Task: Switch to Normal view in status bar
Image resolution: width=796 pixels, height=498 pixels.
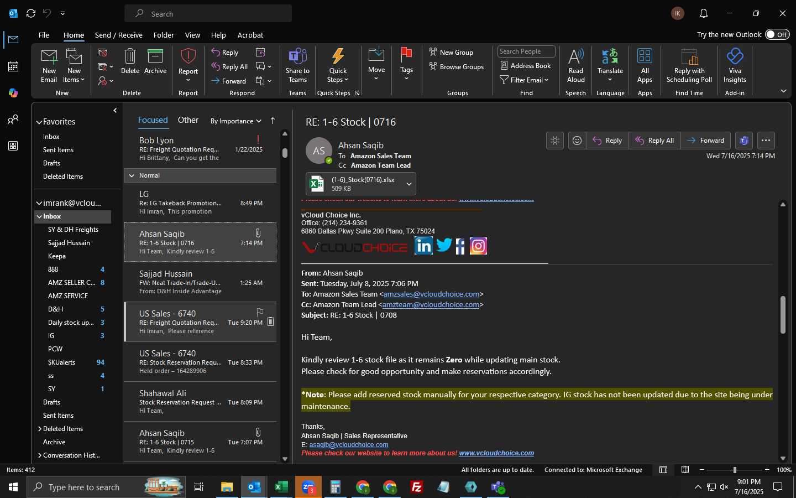Action: click(663, 470)
